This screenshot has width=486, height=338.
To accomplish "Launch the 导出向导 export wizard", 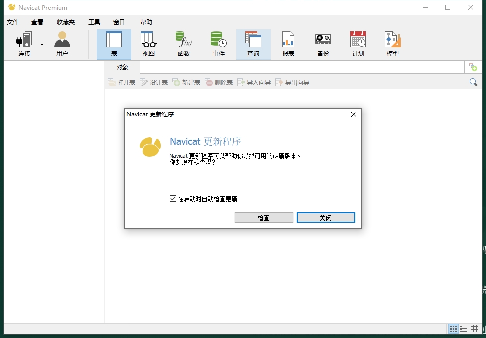I will point(292,83).
